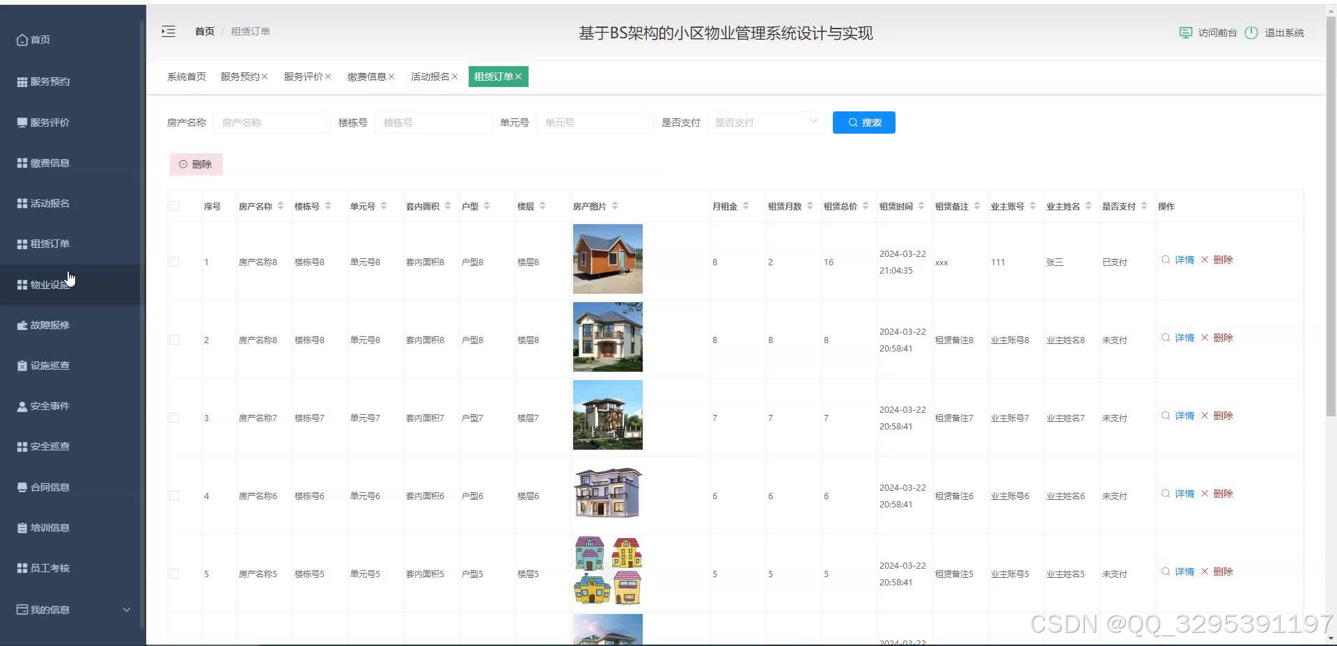Close the 活动报名 tab
This screenshot has width=1337, height=646.
point(455,77)
